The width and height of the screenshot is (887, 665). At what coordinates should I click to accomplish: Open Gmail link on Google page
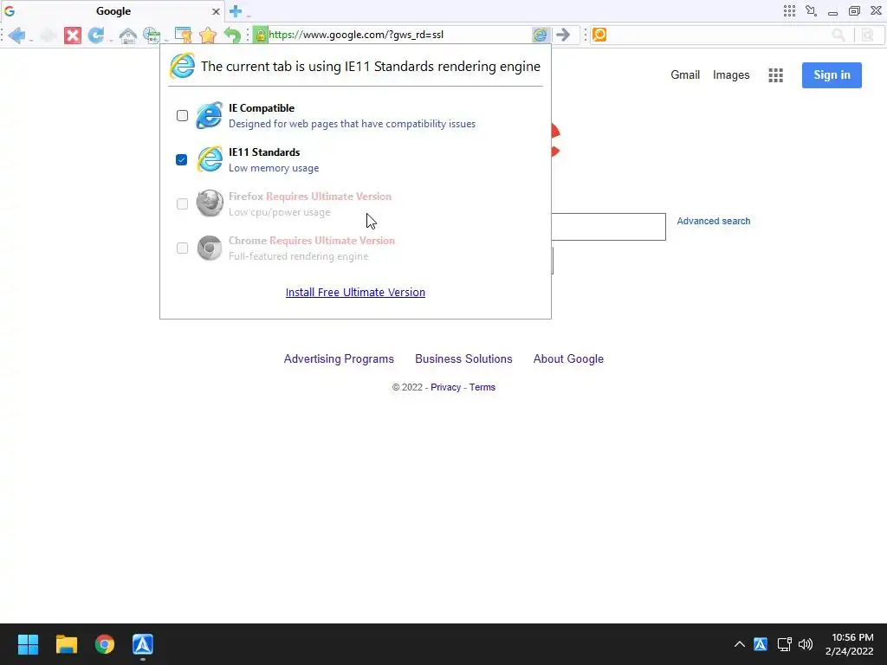tap(685, 75)
